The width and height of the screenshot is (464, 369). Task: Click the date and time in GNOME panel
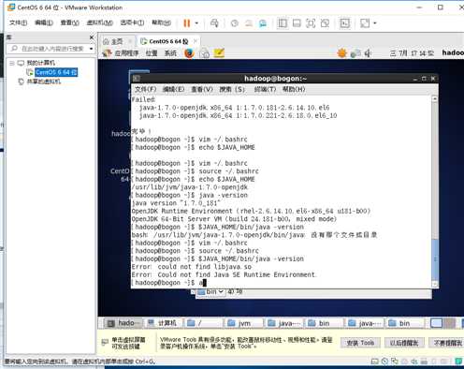pyautogui.click(x=412, y=53)
